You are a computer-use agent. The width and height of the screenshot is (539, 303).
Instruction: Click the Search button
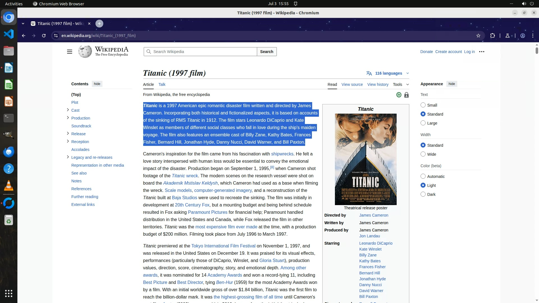point(266,52)
